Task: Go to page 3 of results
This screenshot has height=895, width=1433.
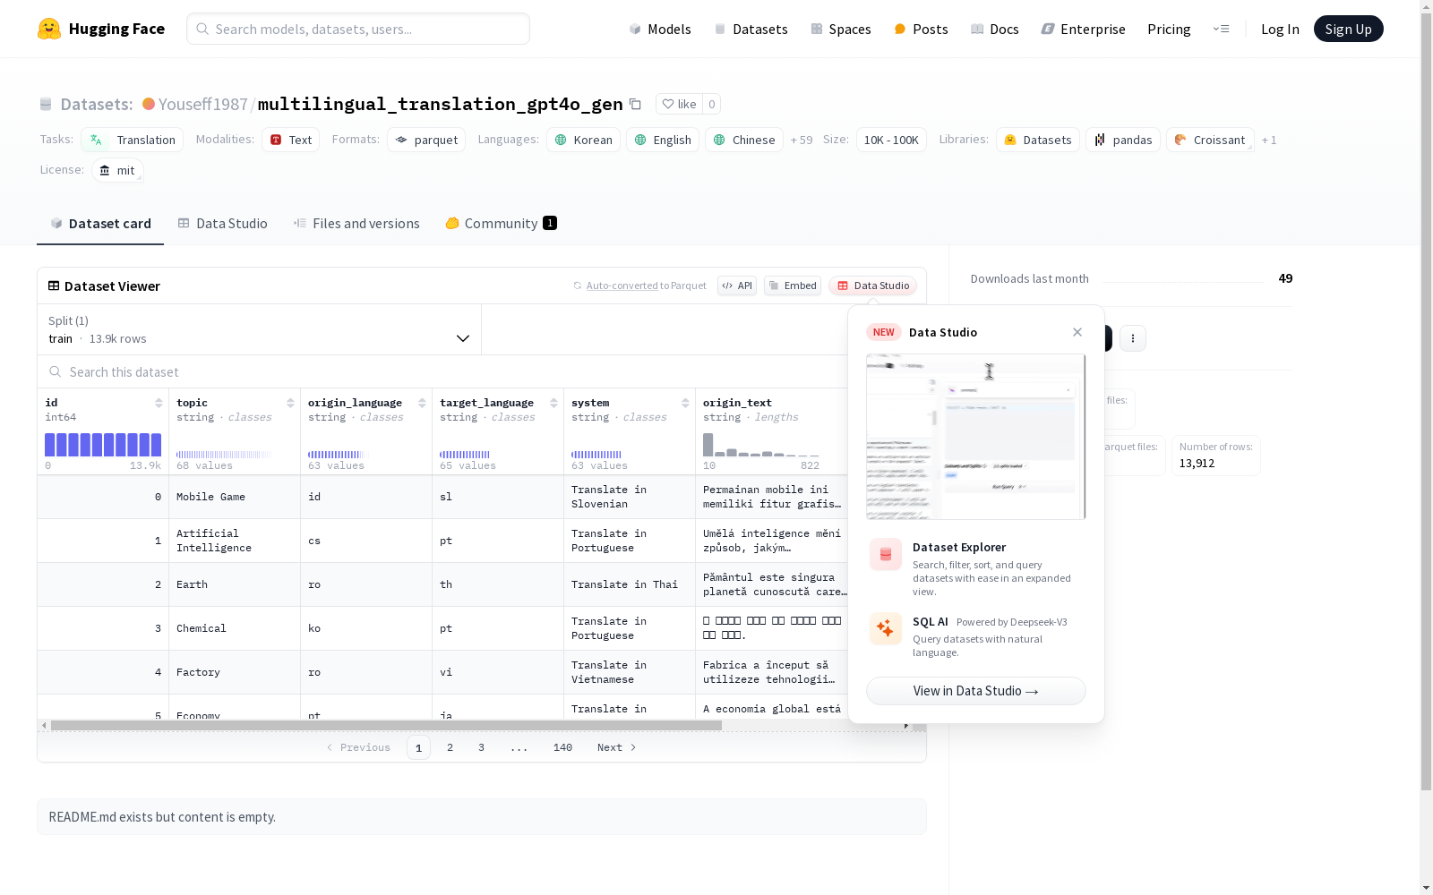Action: (481, 747)
